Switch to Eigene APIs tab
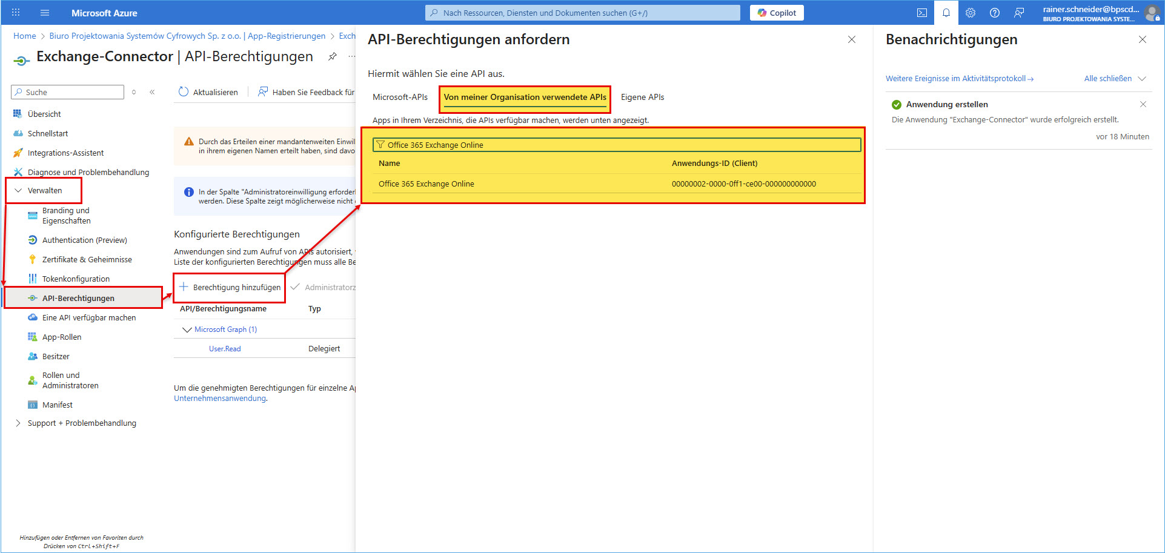 click(642, 97)
